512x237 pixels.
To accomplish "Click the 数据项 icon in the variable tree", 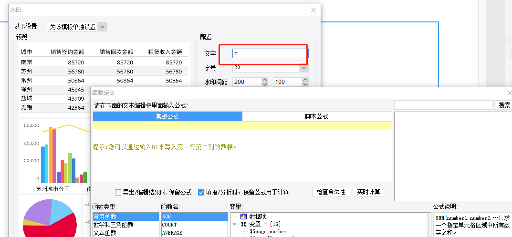I will coord(243,216).
